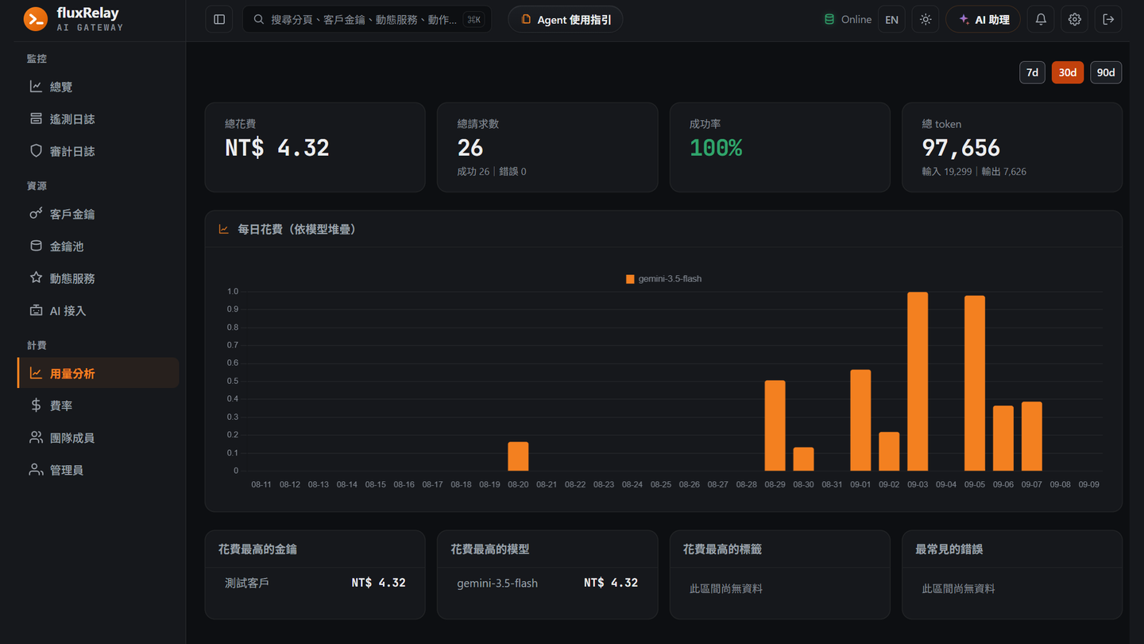The width and height of the screenshot is (1144, 644).
Task: Open settings gear icon
Action: tap(1075, 20)
